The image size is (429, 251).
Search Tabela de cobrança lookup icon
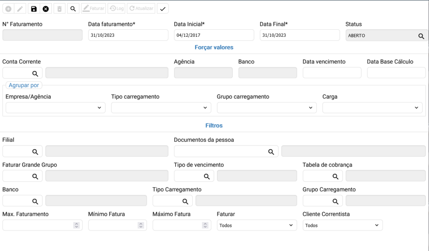(335, 177)
